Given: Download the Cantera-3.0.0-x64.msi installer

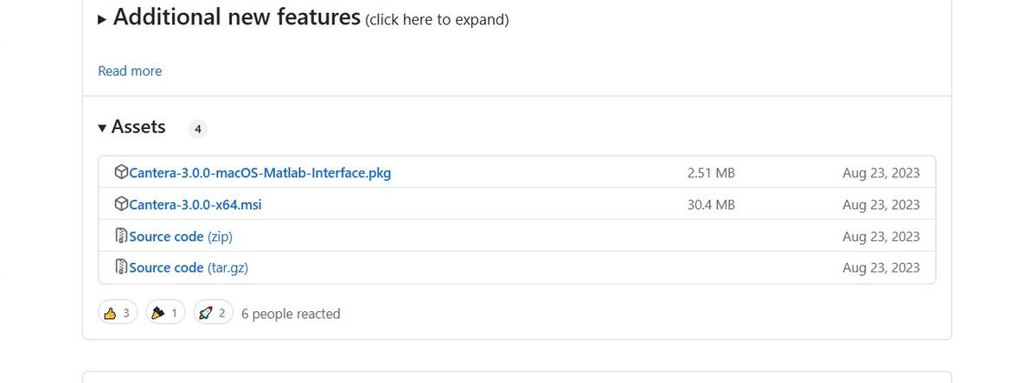Looking at the screenshot, I should point(195,205).
